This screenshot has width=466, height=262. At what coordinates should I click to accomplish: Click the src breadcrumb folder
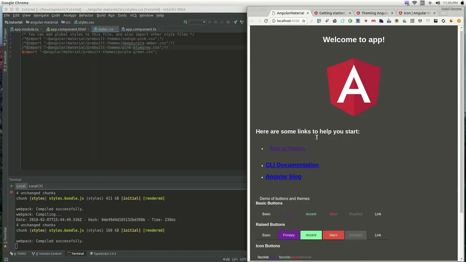(66, 22)
